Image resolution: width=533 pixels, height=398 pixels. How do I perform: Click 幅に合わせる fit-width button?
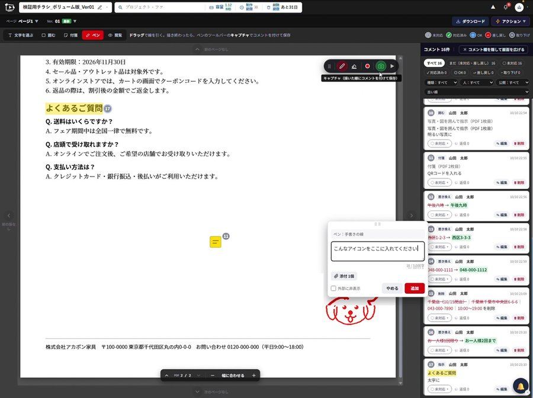pyautogui.click(x=233, y=375)
